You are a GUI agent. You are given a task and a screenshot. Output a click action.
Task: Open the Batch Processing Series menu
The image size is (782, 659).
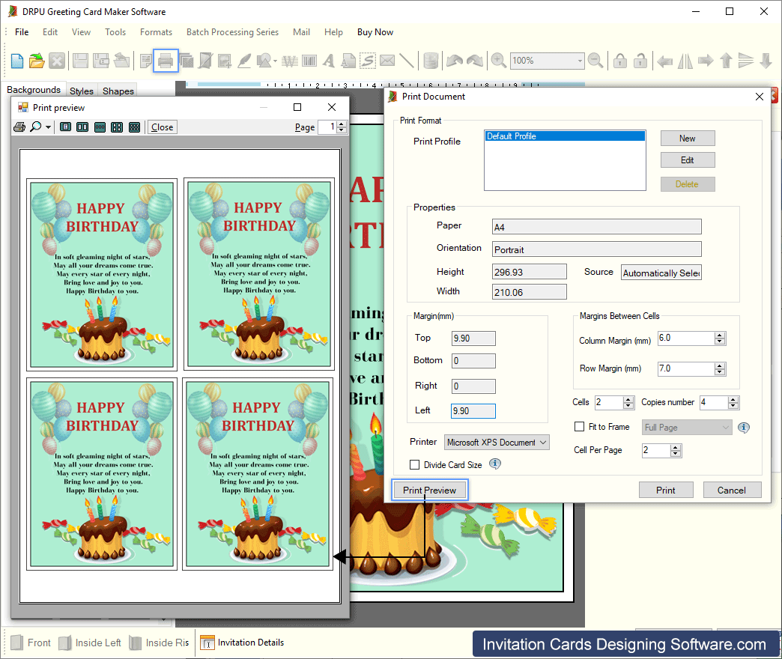pos(232,32)
